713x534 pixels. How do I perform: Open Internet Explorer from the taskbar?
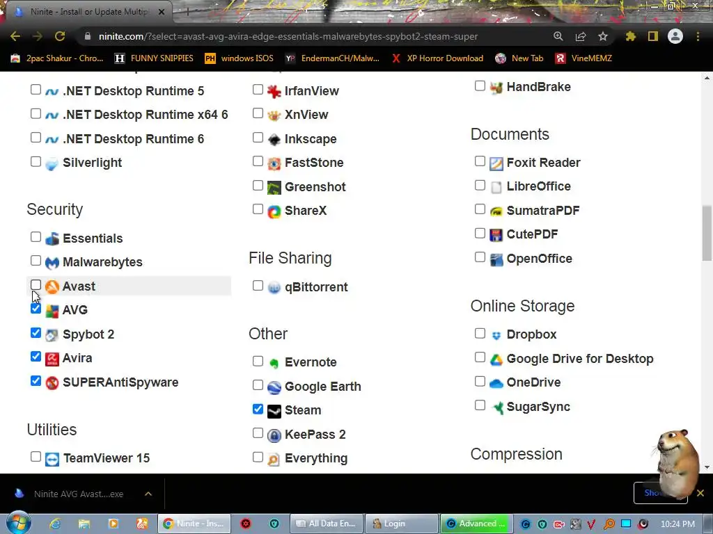pos(55,524)
